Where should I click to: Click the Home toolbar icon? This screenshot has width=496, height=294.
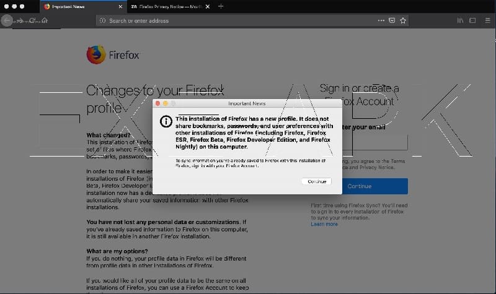click(45, 21)
